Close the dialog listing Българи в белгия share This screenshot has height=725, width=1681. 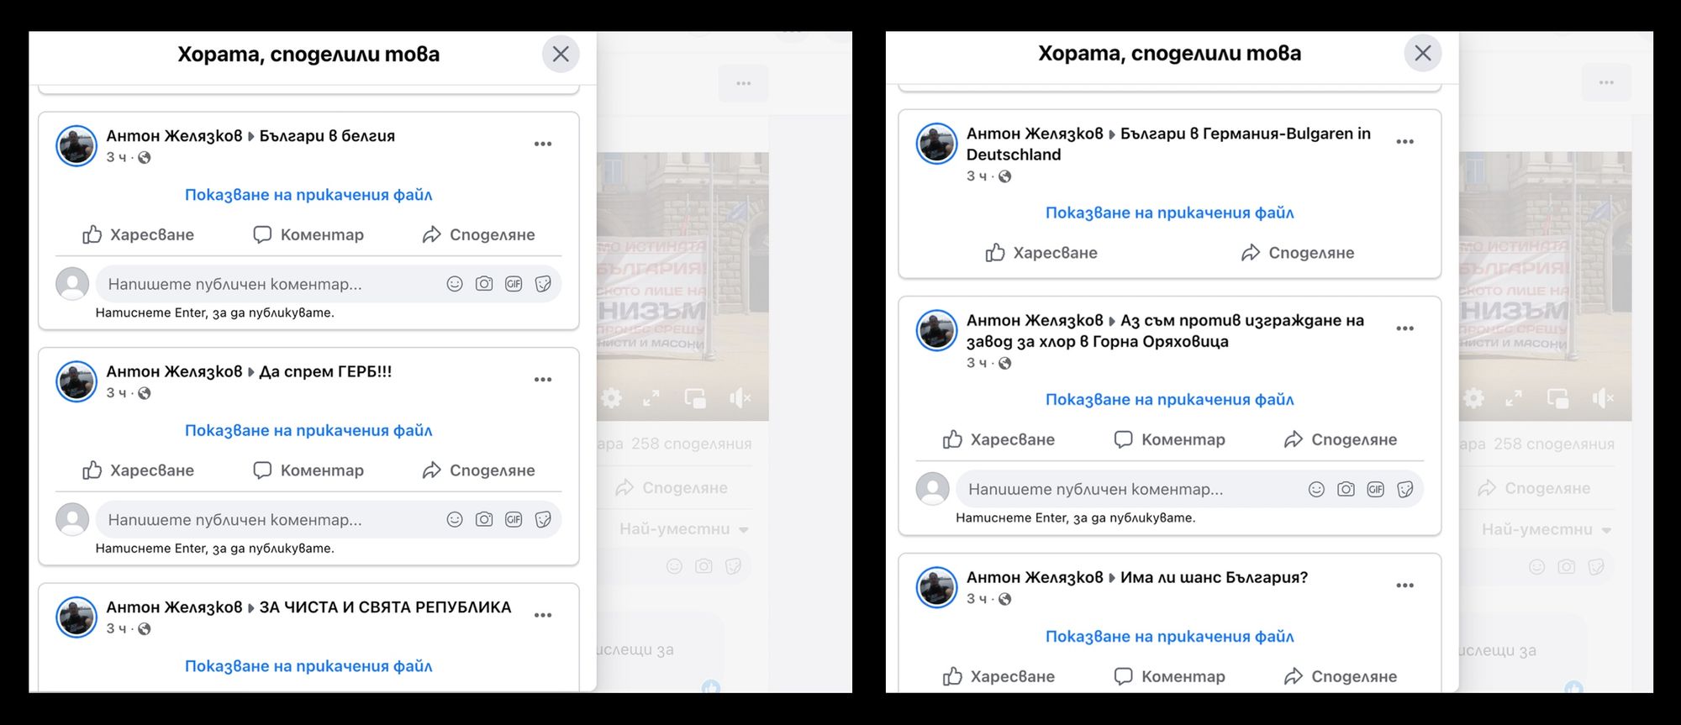pos(561,55)
